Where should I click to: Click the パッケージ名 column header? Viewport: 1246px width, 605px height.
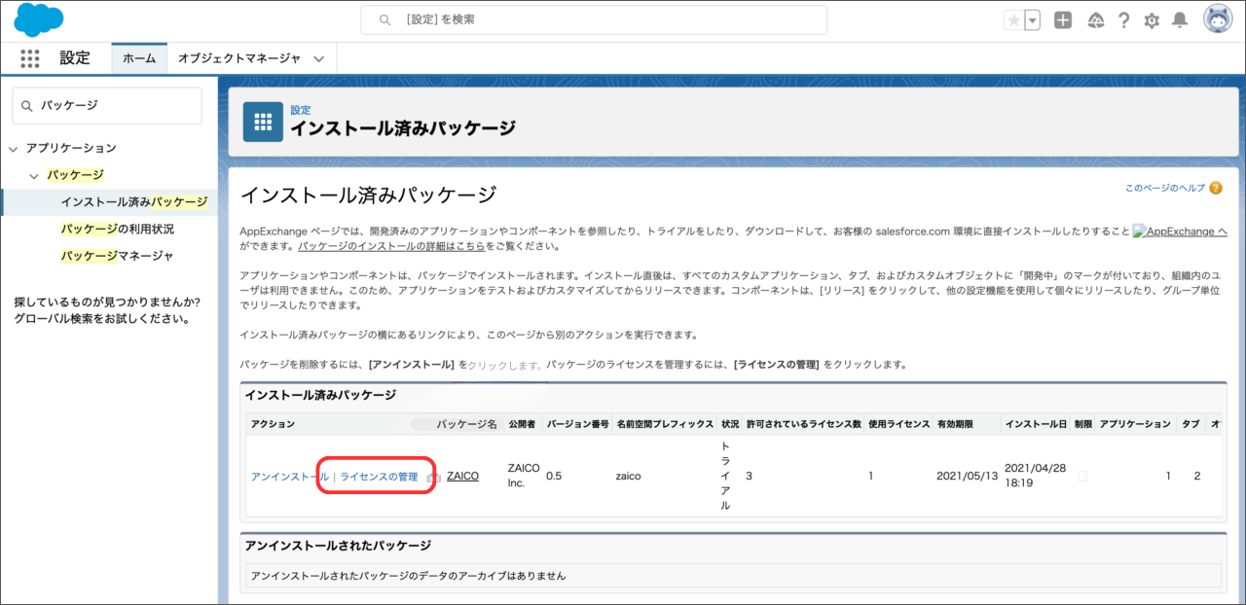coord(466,424)
